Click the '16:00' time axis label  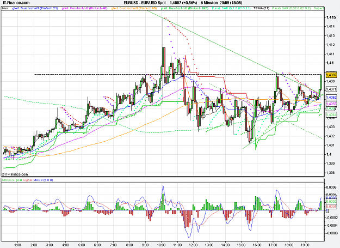click(x=257, y=245)
